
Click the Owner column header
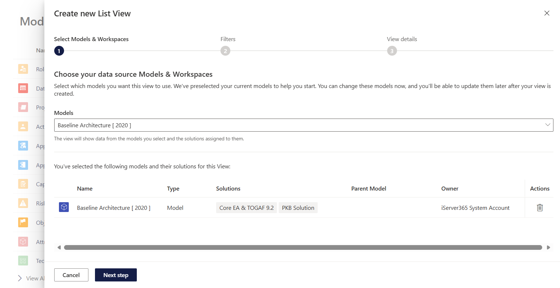tap(450, 188)
